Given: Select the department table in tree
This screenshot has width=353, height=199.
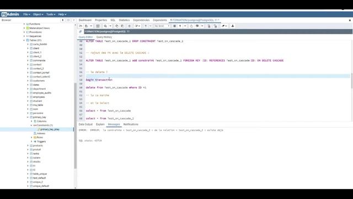Looking at the screenshot, I should pos(39,89).
